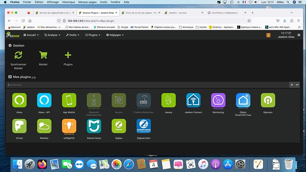Expand the Analyse dropdown menu

click(52, 35)
